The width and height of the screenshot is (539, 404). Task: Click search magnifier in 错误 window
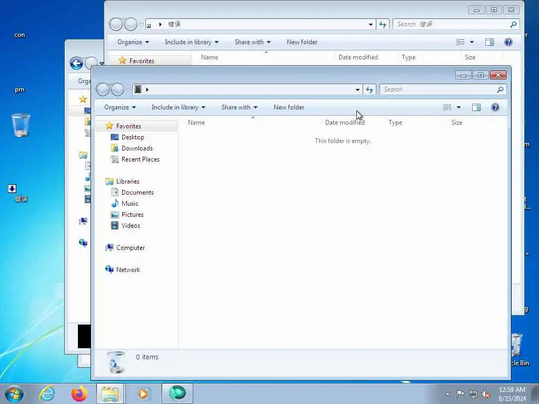pos(513,24)
